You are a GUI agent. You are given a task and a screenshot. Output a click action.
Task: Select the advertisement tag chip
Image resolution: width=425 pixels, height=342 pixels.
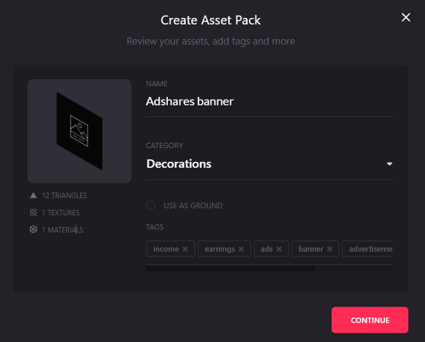(367, 249)
